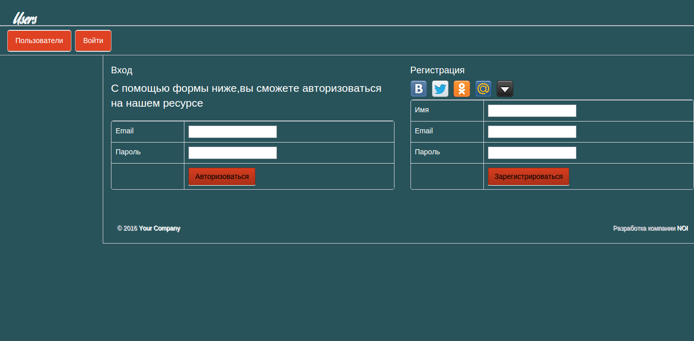The width and height of the screenshot is (694, 341).
Task: Click the Email label in registration form
Action: 424,131
